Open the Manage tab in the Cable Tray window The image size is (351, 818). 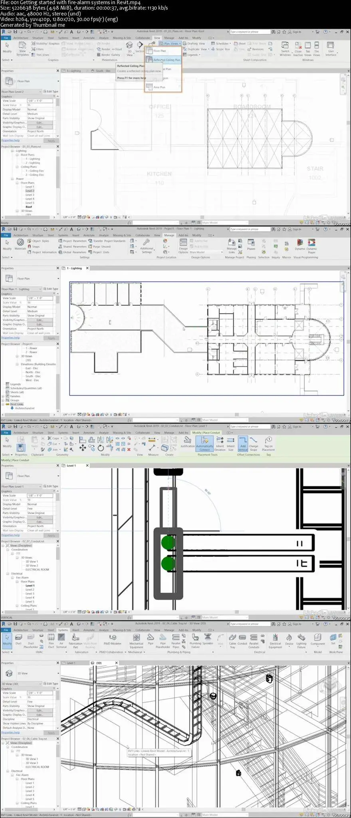(x=169, y=630)
